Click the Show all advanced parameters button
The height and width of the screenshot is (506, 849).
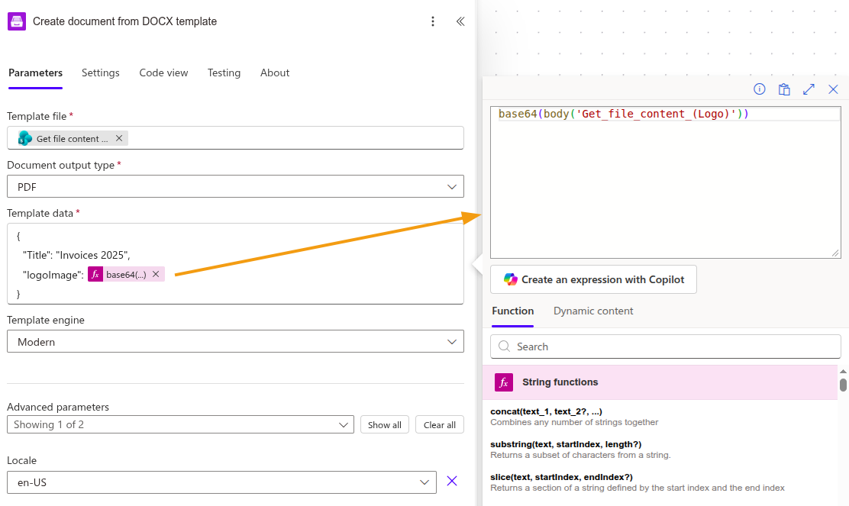point(384,424)
